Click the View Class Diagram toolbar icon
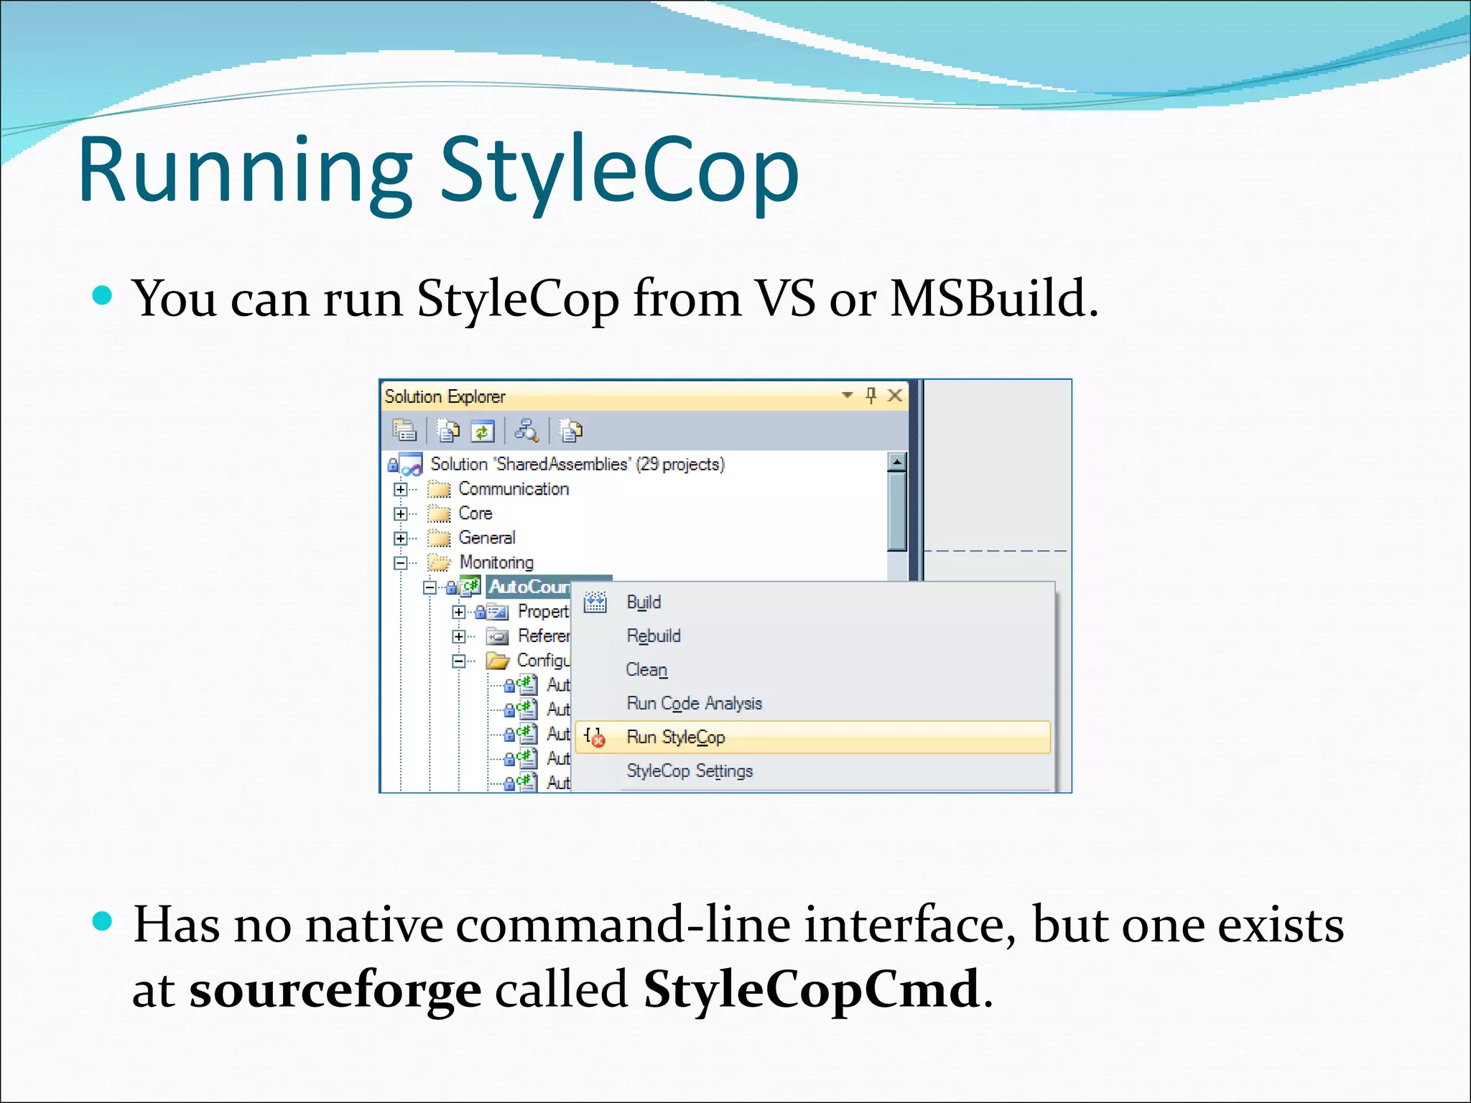This screenshot has width=1471, height=1103. (x=526, y=430)
